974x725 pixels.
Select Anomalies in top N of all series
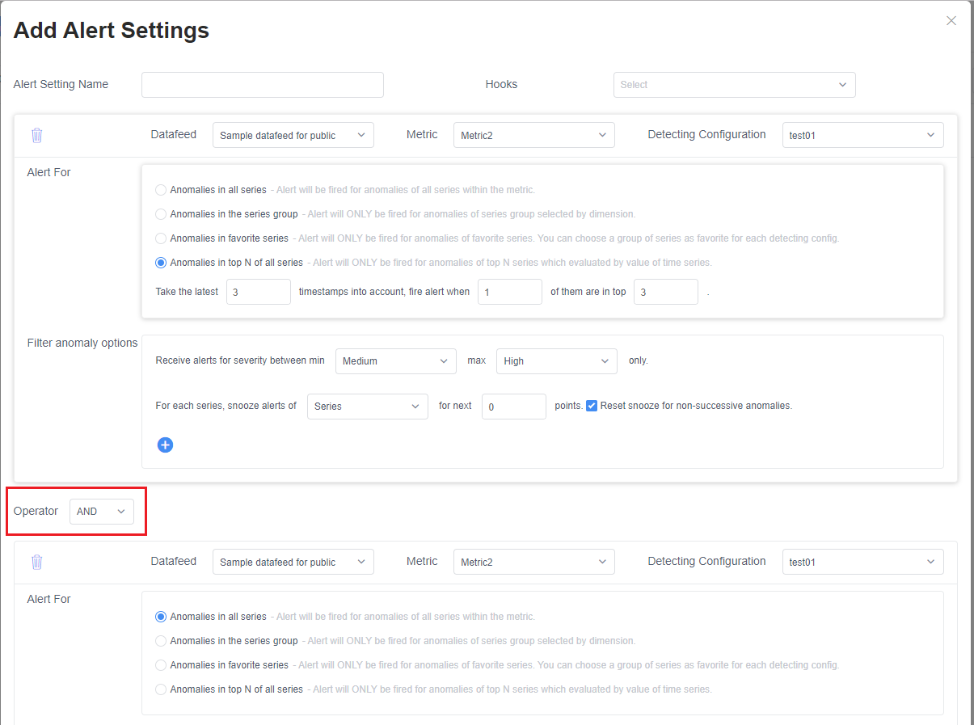tap(161, 263)
